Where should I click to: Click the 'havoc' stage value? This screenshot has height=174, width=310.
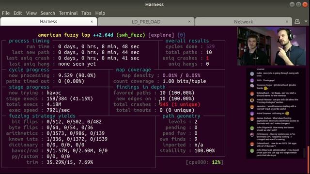[54, 93]
